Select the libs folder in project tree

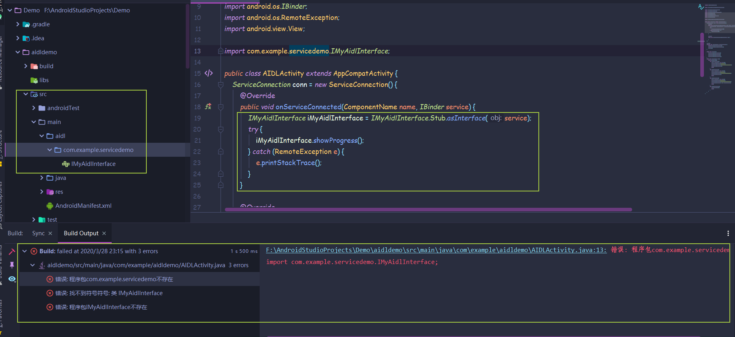(44, 80)
